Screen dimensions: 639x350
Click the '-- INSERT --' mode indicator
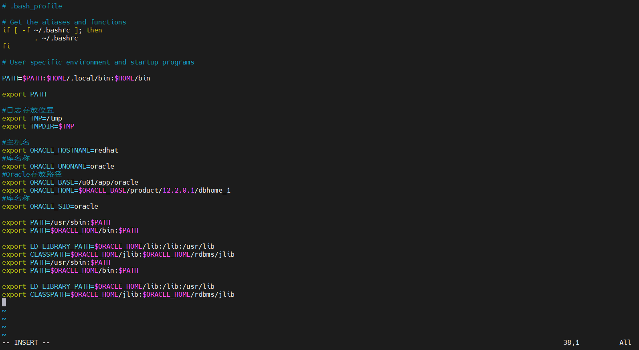pyautogui.click(x=26, y=342)
